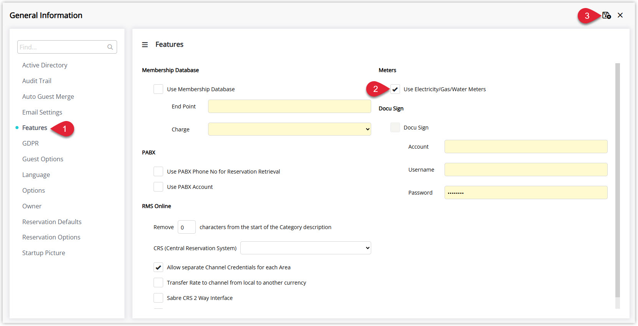Uncheck Use Electricity/Gas/Water Meters

pos(395,89)
